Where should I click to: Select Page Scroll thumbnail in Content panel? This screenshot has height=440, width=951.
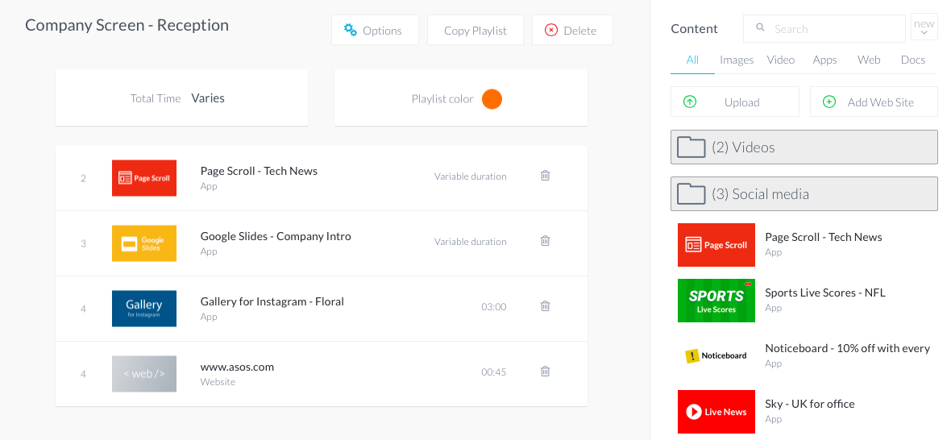coord(716,245)
